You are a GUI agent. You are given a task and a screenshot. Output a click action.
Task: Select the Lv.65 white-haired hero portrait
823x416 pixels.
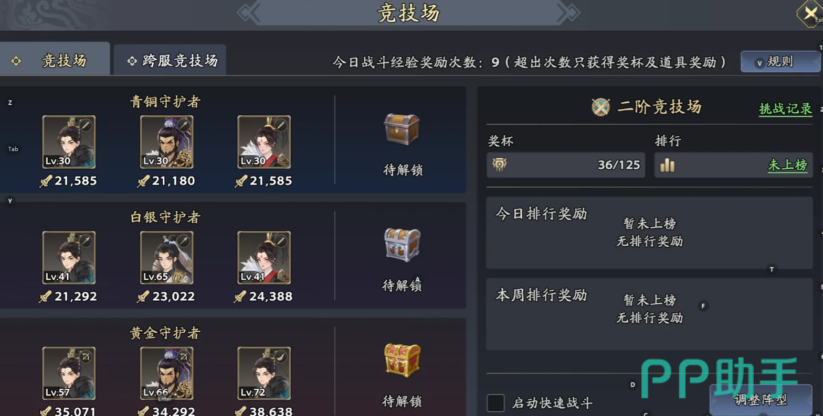click(x=167, y=258)
